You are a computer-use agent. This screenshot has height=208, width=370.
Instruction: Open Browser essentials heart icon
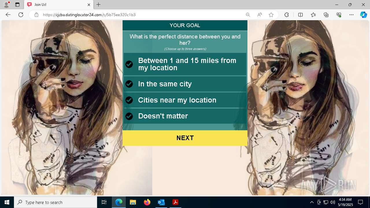click(339, 15)
